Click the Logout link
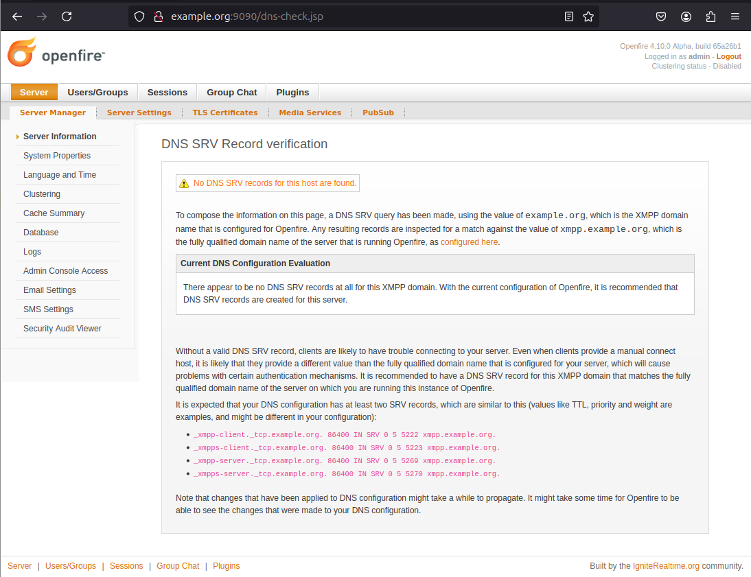 click(729, 56)
